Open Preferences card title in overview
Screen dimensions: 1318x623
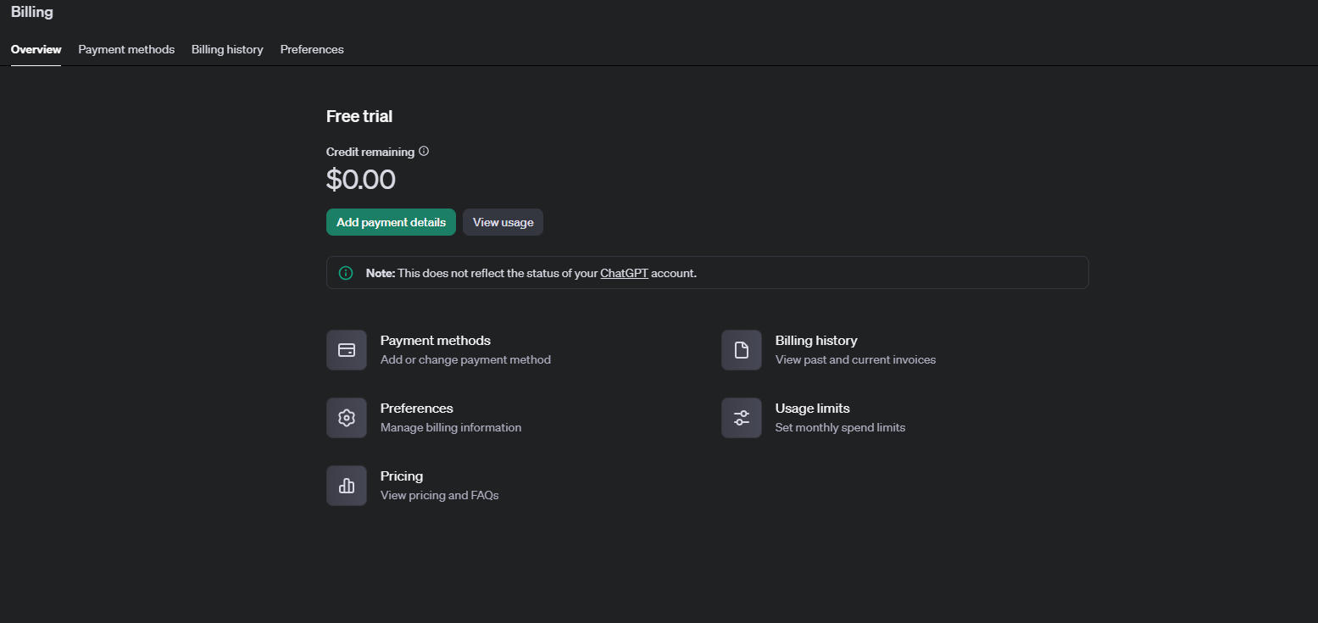tap(417, 409)
